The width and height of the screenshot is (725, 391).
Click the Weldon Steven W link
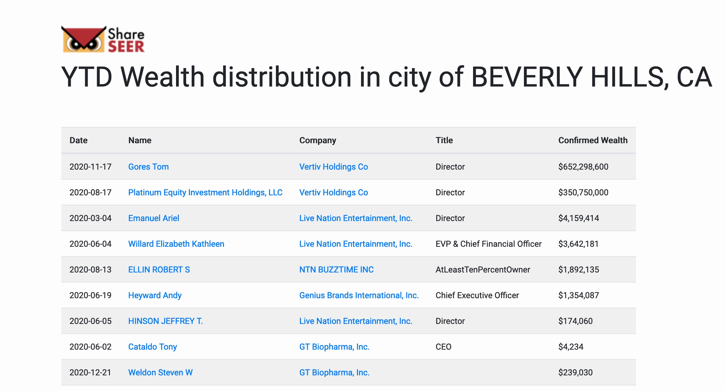160,372
